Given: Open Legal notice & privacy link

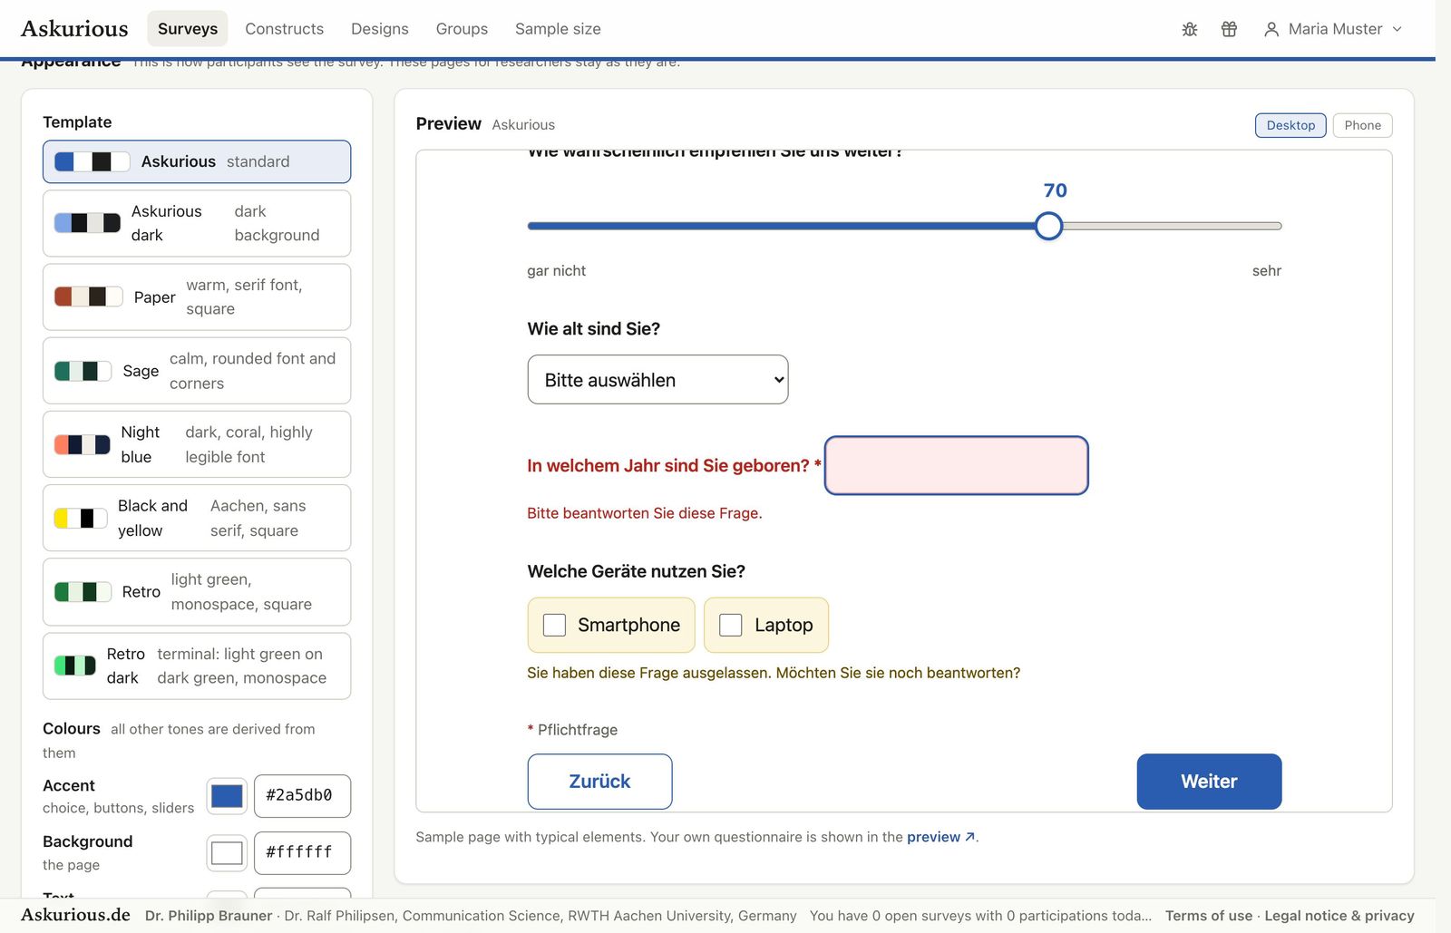Looking at the screenshot, I should [x=1339, y=916].
